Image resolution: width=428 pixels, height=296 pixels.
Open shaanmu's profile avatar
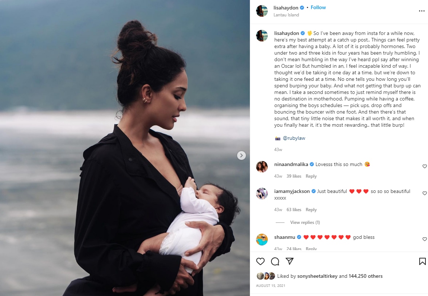262,240
